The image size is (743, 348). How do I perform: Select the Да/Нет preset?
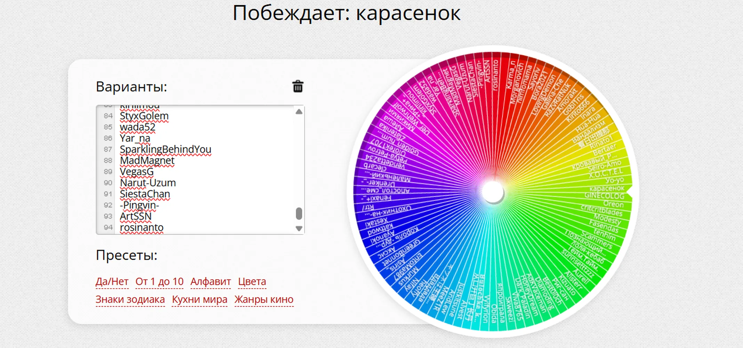pyautogui.click(x=112, y=282)
